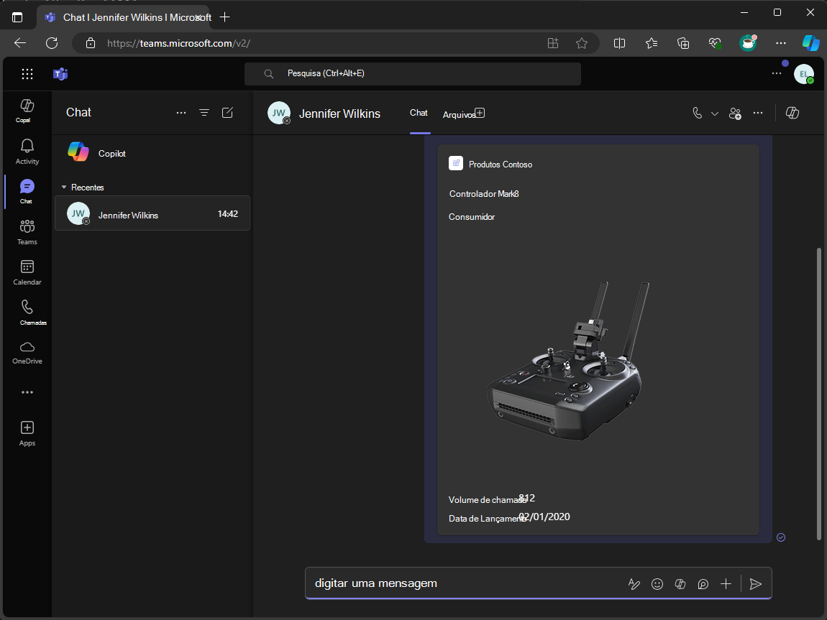Viewport: 827px width, 620px height.
Task: Open the Apps store icon
Action: pos(27,433)
